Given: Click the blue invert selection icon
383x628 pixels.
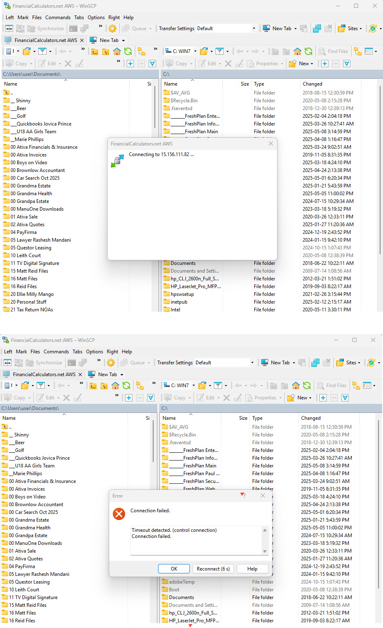Looking at the screenshot, I should (x=152, y=63).
